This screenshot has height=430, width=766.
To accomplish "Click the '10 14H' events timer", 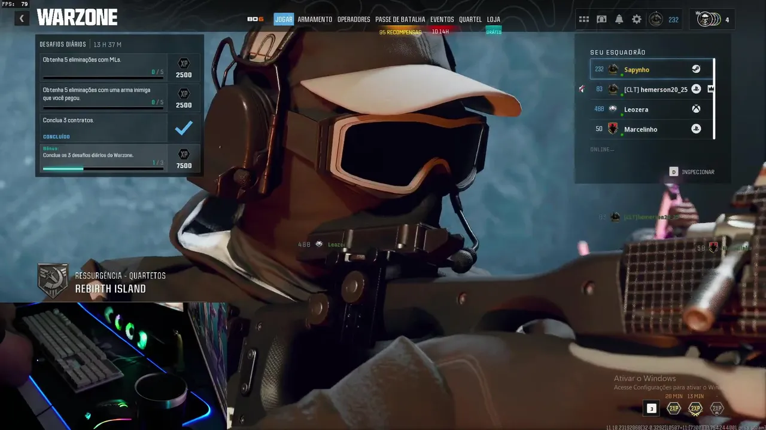I will point(440,32).
